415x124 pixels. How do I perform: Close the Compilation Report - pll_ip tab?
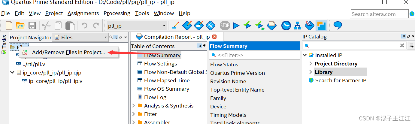(x=214, y=37)
